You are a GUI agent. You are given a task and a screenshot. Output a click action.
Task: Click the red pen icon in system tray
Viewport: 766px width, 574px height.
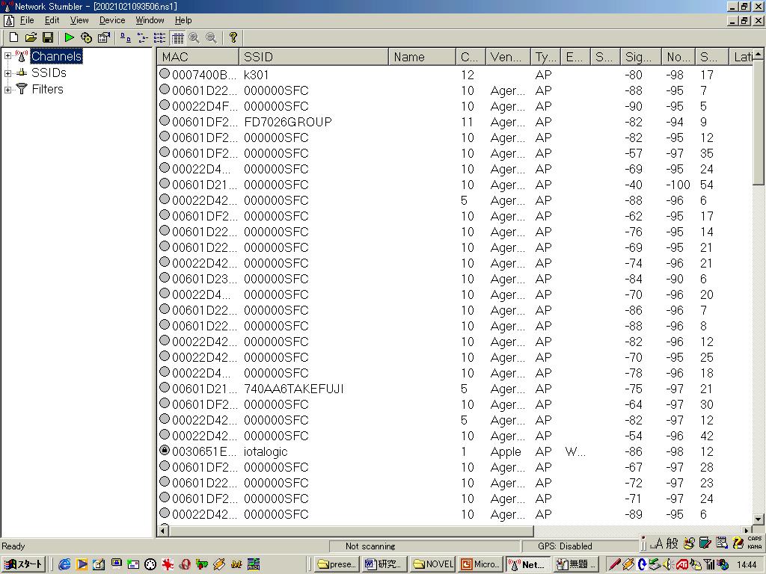coord(615,564)
